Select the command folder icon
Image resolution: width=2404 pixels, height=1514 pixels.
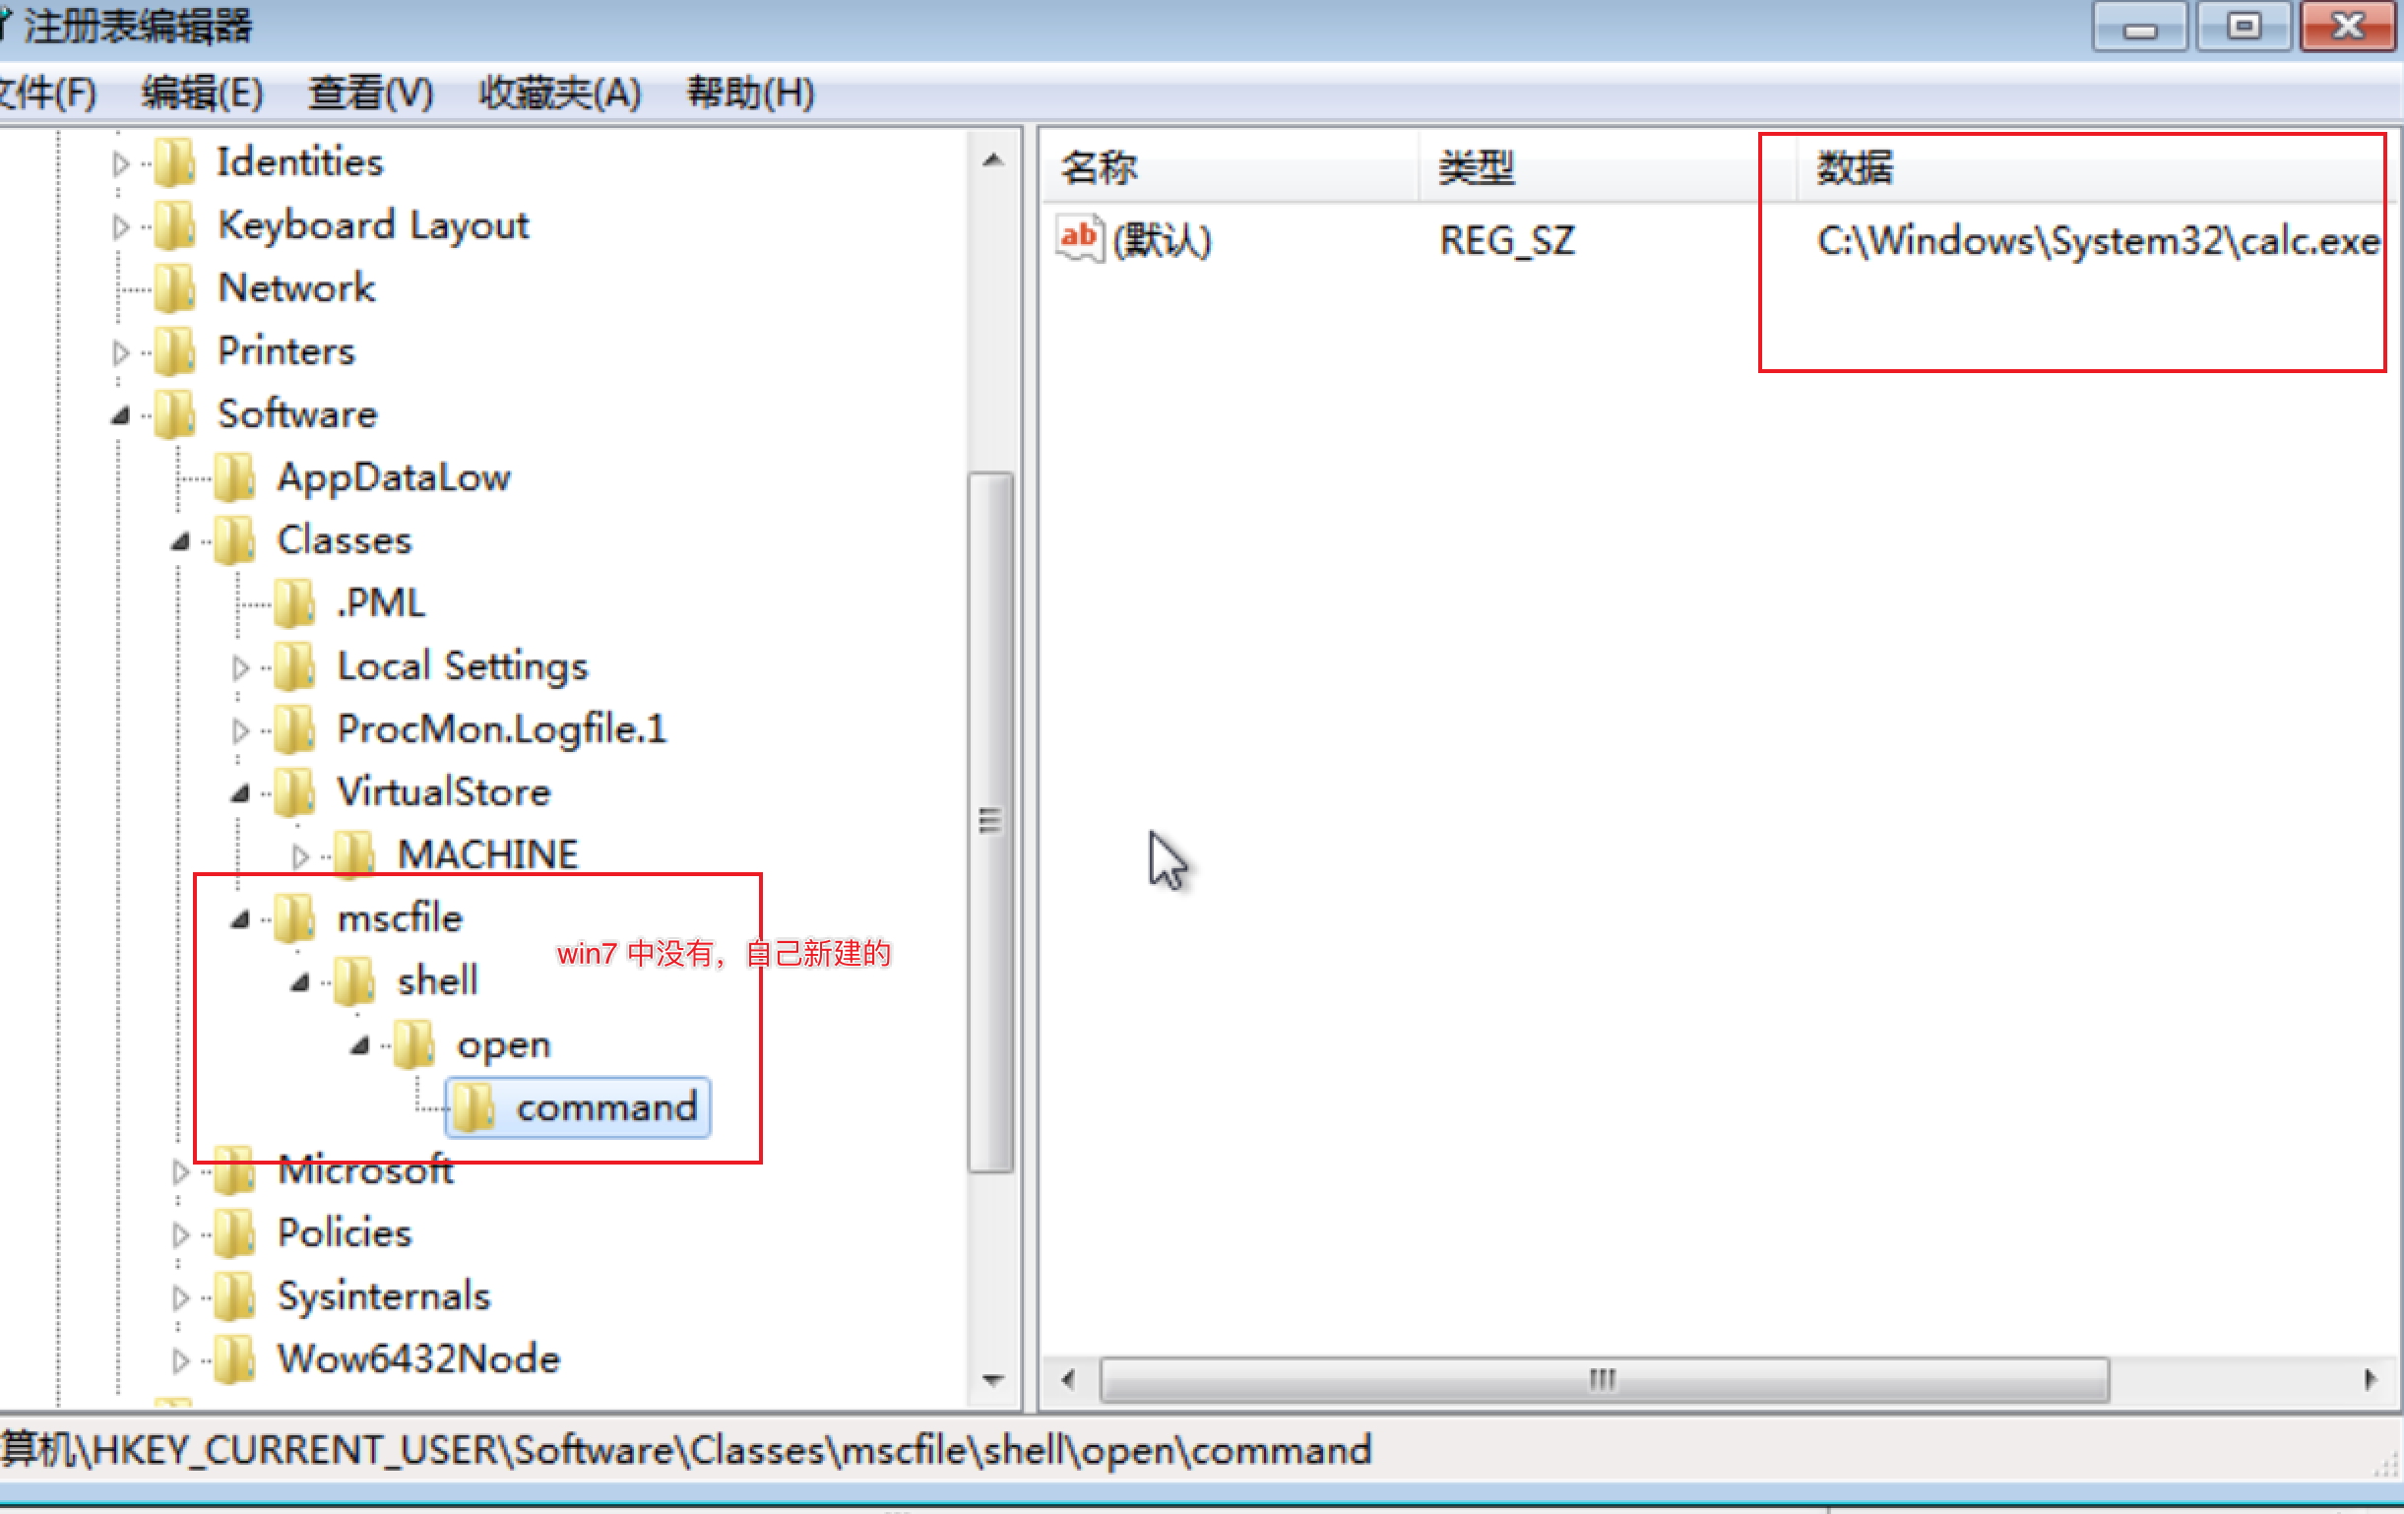474,1107
